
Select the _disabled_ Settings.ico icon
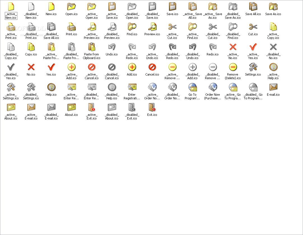tap(31, 87)
